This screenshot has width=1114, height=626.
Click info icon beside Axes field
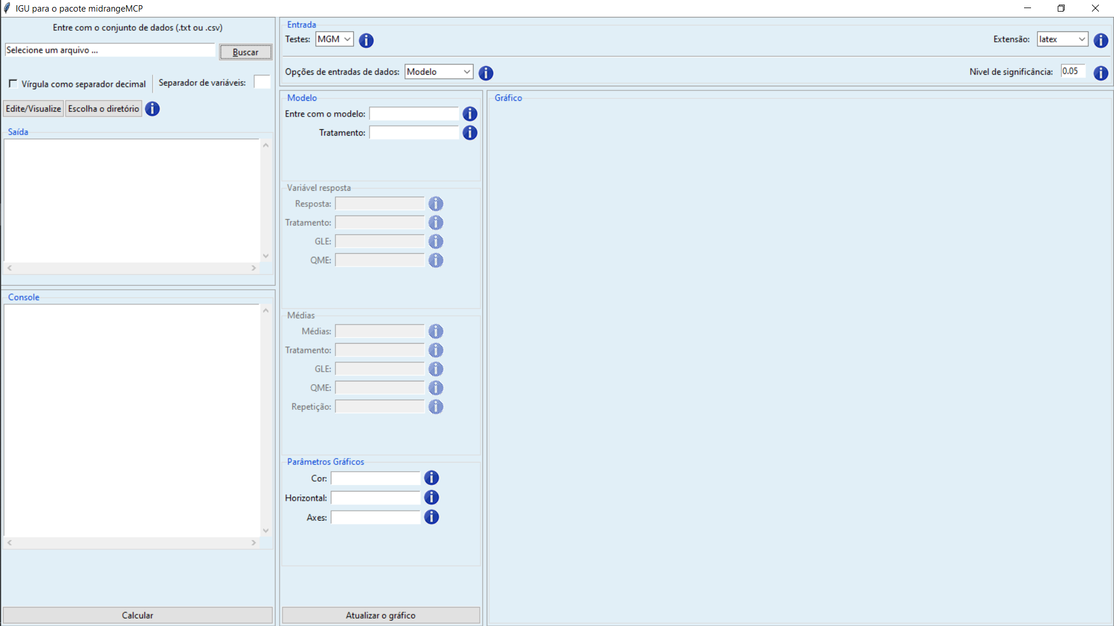click(x=431, y=517)
